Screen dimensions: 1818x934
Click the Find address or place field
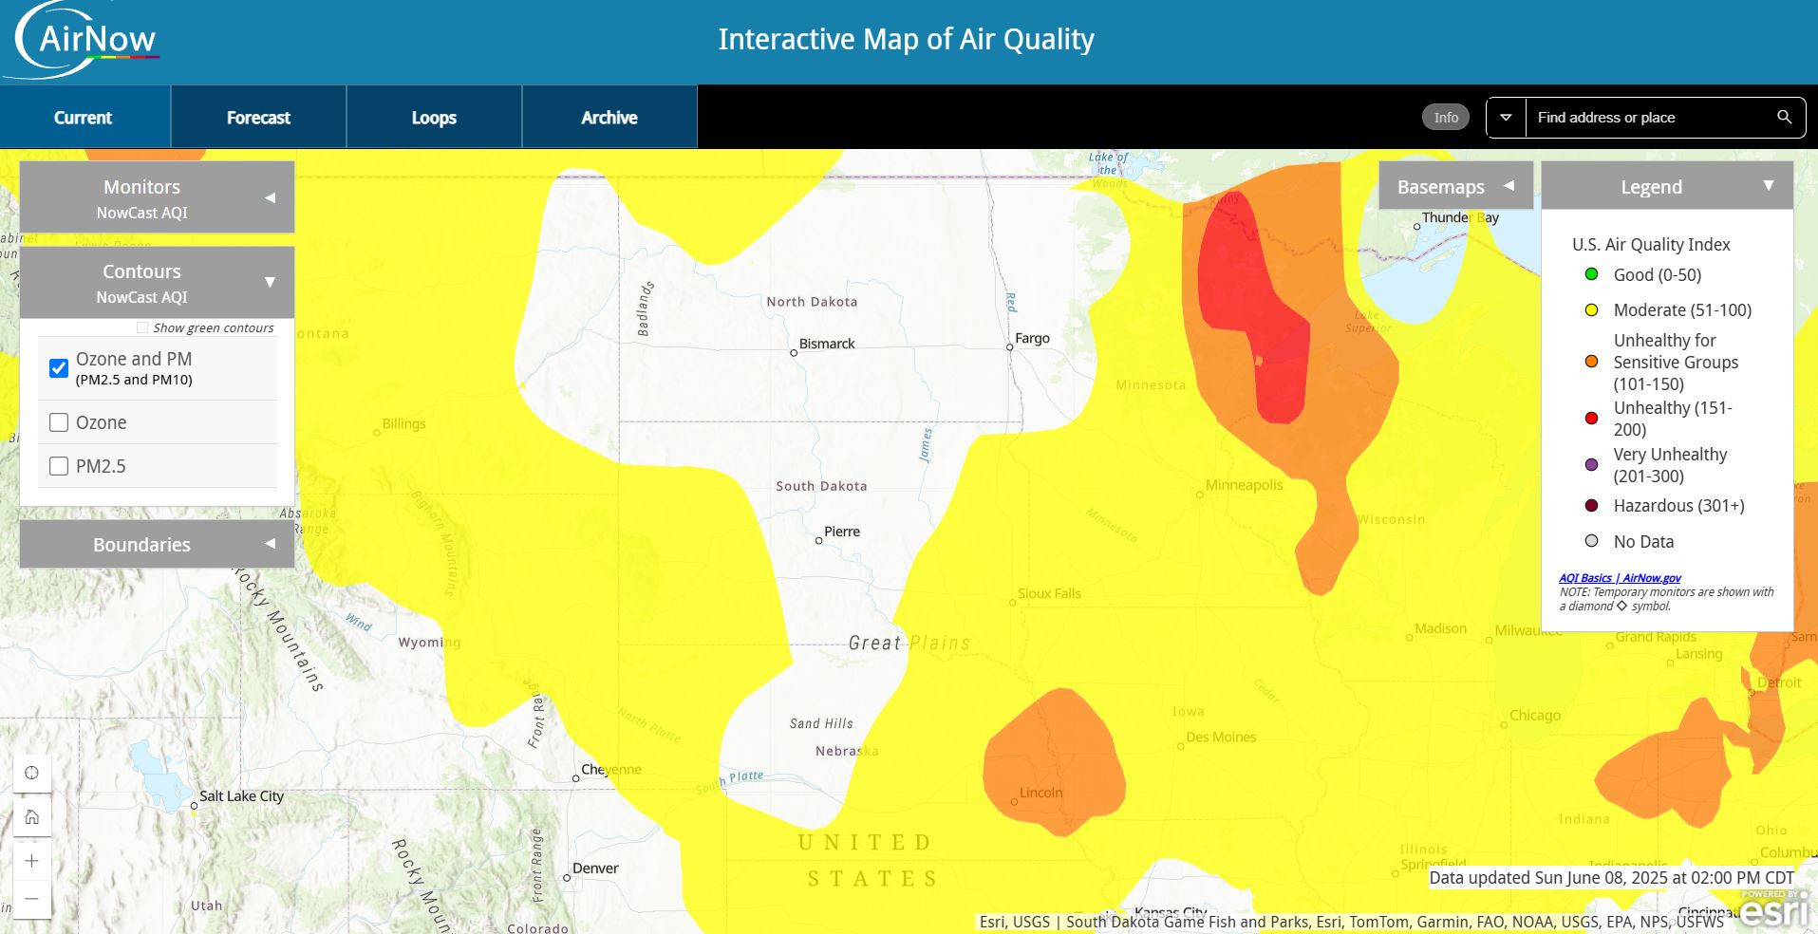[1647, 118]
